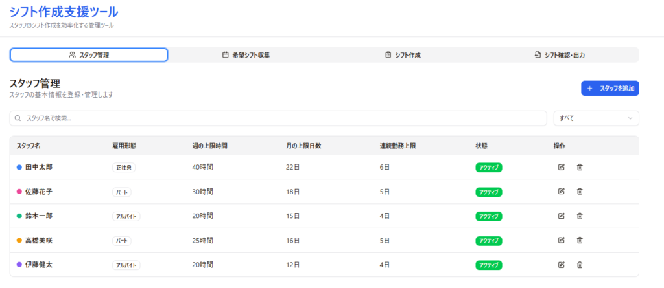The width and height of the screenshot is (664, 288).
Task: Click the edit icon for 鈴木一郎
Action: click(x=561, y=216)
